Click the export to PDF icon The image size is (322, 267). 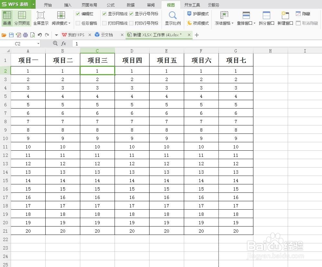pos(18,35)
